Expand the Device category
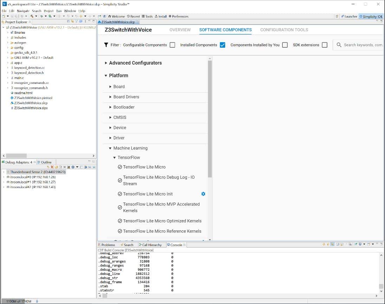The image size is (385, 304). (110, 128)
